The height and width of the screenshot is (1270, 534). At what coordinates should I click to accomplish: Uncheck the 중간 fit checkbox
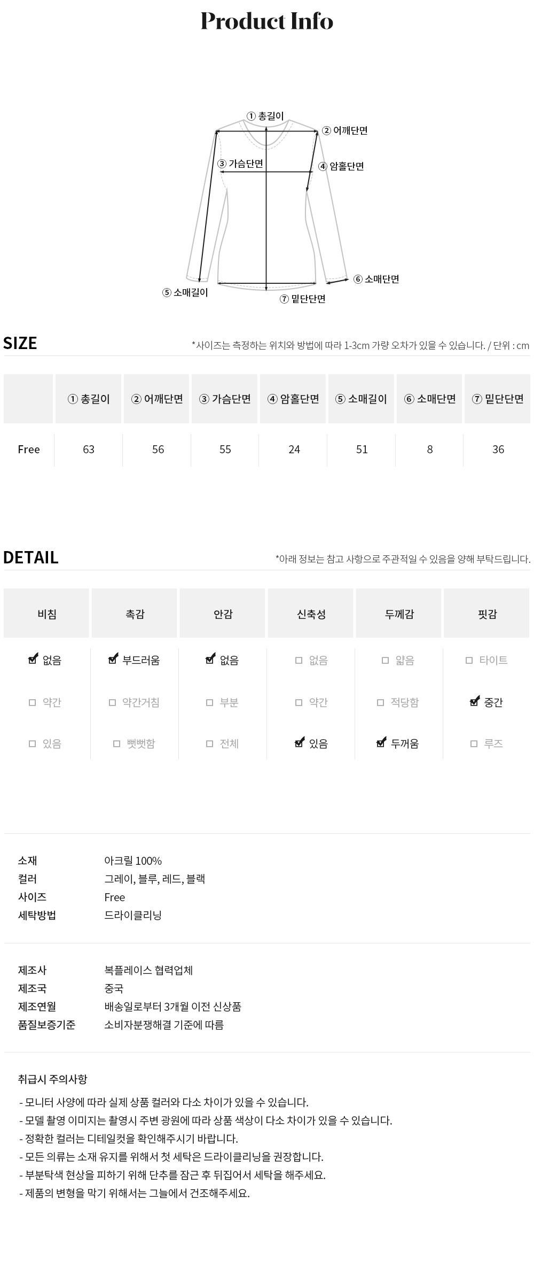click(474, 702)
